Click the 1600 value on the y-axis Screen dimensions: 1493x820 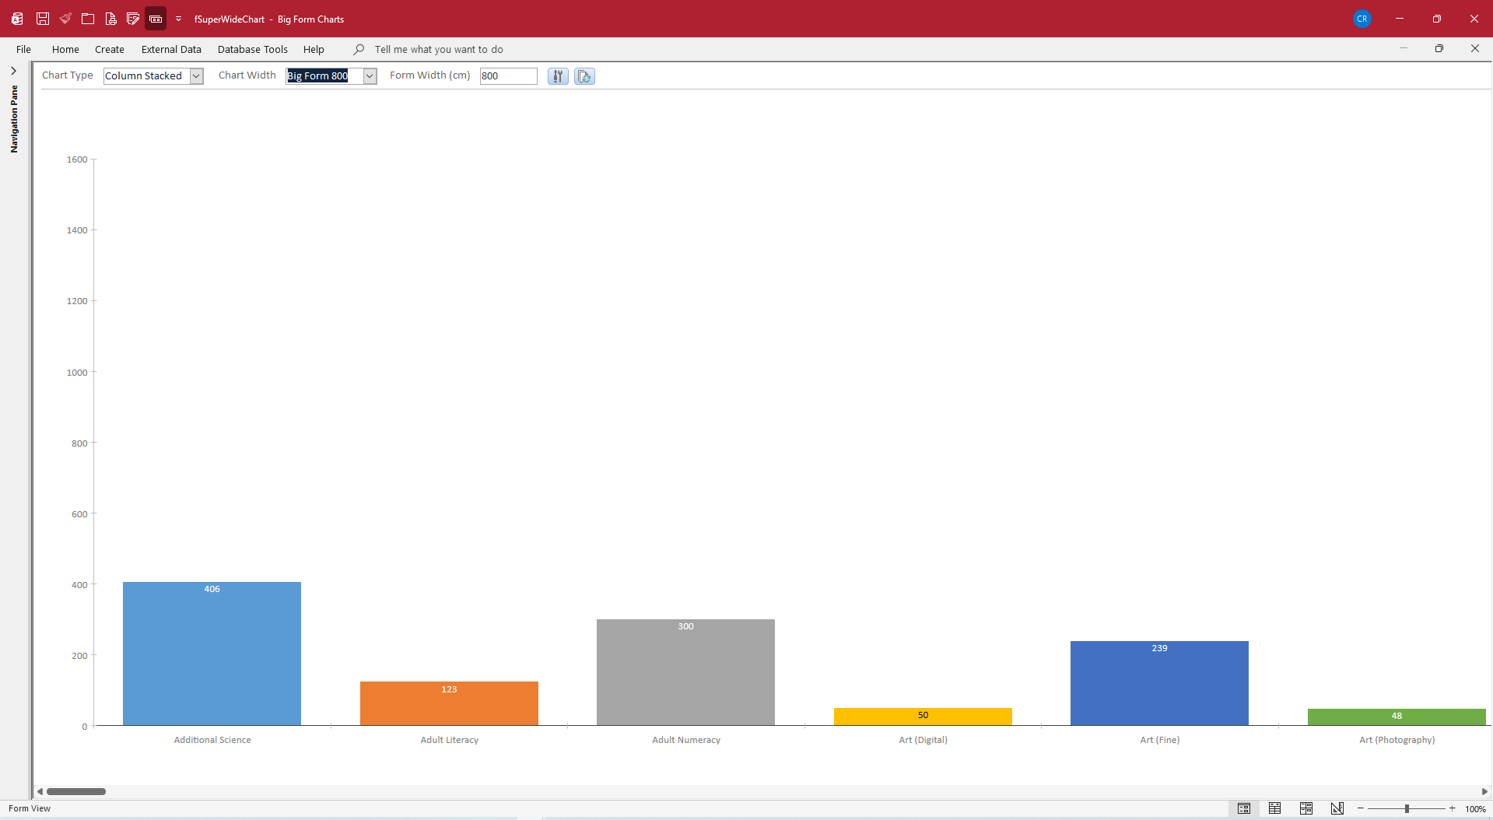77,159
